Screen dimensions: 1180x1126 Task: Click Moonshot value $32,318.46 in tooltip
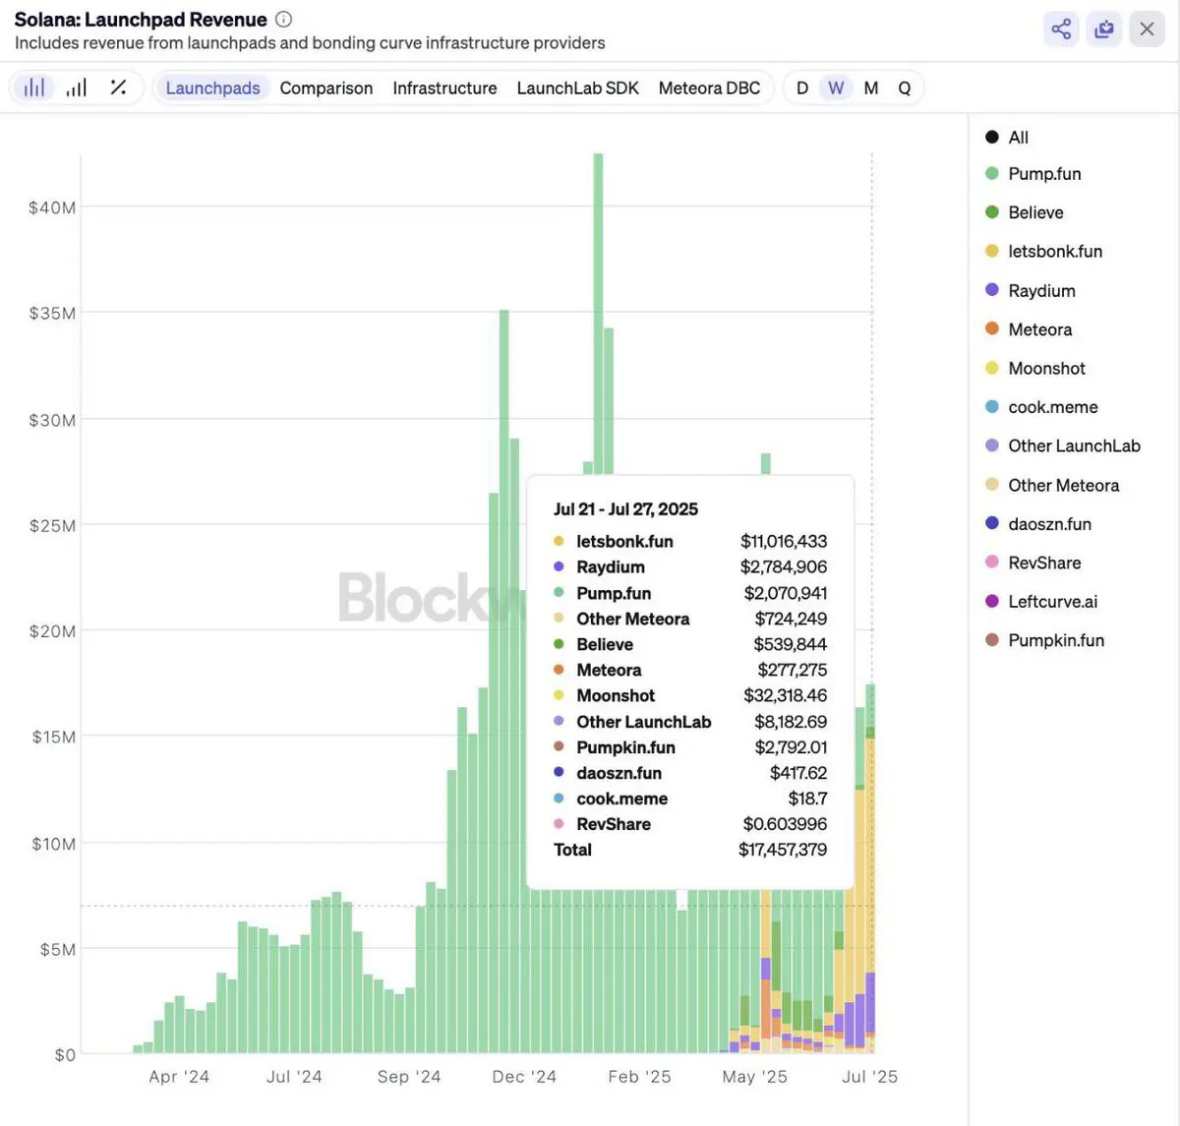tap(786, 695)
